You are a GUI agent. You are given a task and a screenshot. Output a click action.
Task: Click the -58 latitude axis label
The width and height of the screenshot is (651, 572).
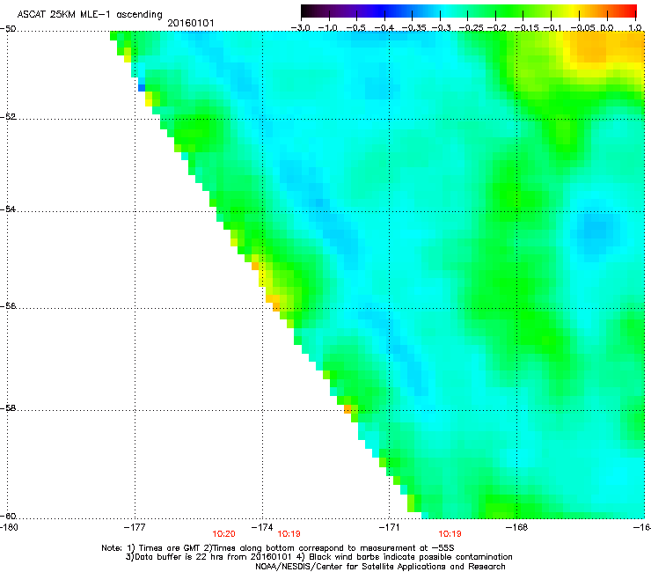click(8, 408)
